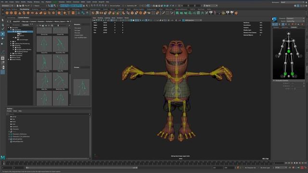The height and width of the screenshot is (173, 308).
Task: Click Examples in the breadcrumb path
Action: point(41,21)
